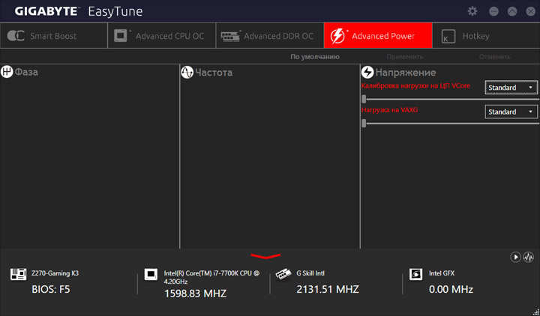Click the Intel GFX label text
Image resolution: width=540 pixels, height=316 pixels.
click(442, 273)
